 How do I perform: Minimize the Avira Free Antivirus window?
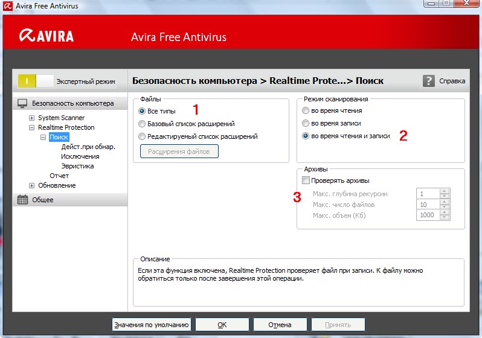432,4
